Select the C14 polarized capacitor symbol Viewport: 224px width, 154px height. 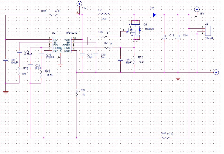coord(178,37)
